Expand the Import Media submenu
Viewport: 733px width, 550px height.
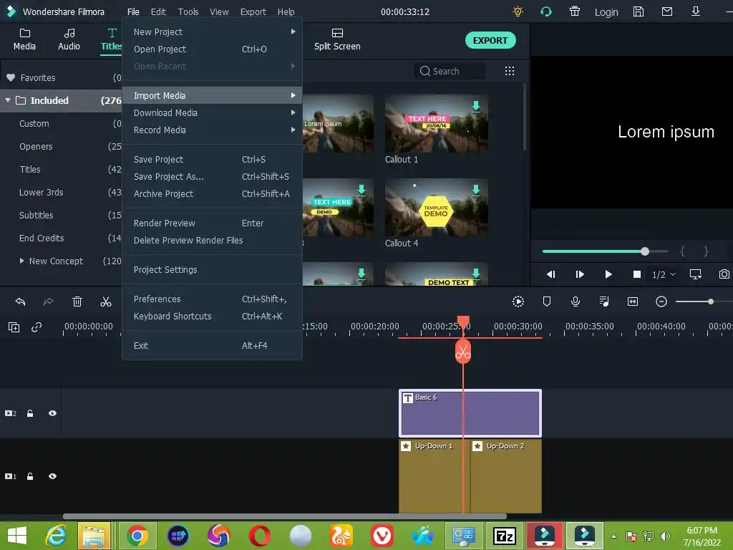tap(212, 95)
